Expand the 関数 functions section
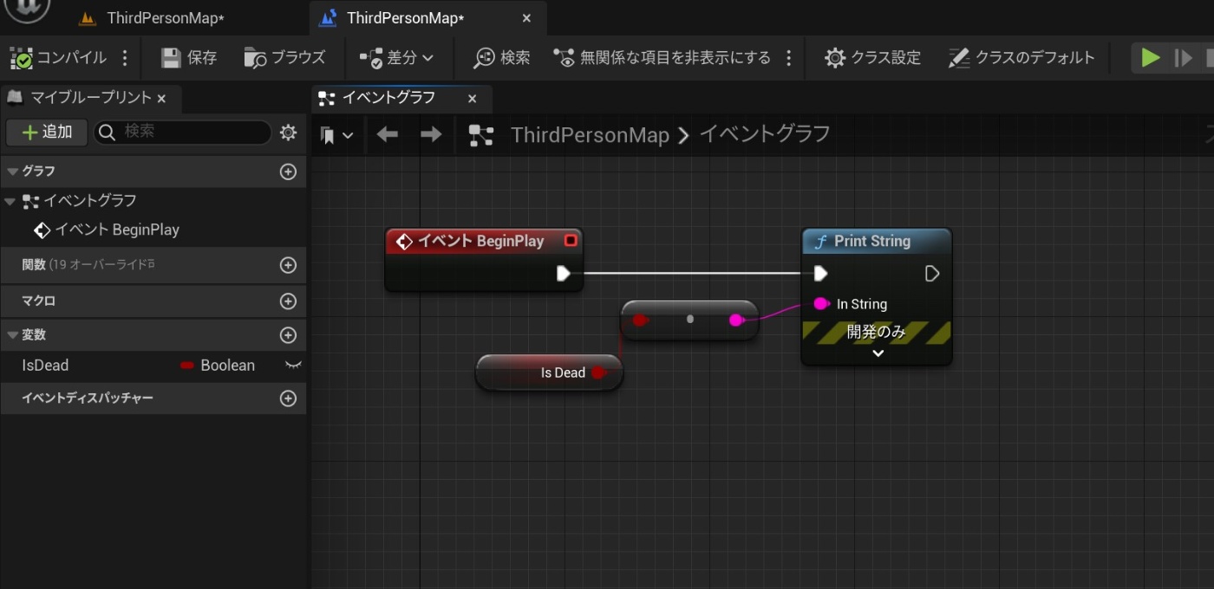This screenshot has width=1214, height=589. tap(34, 265)
